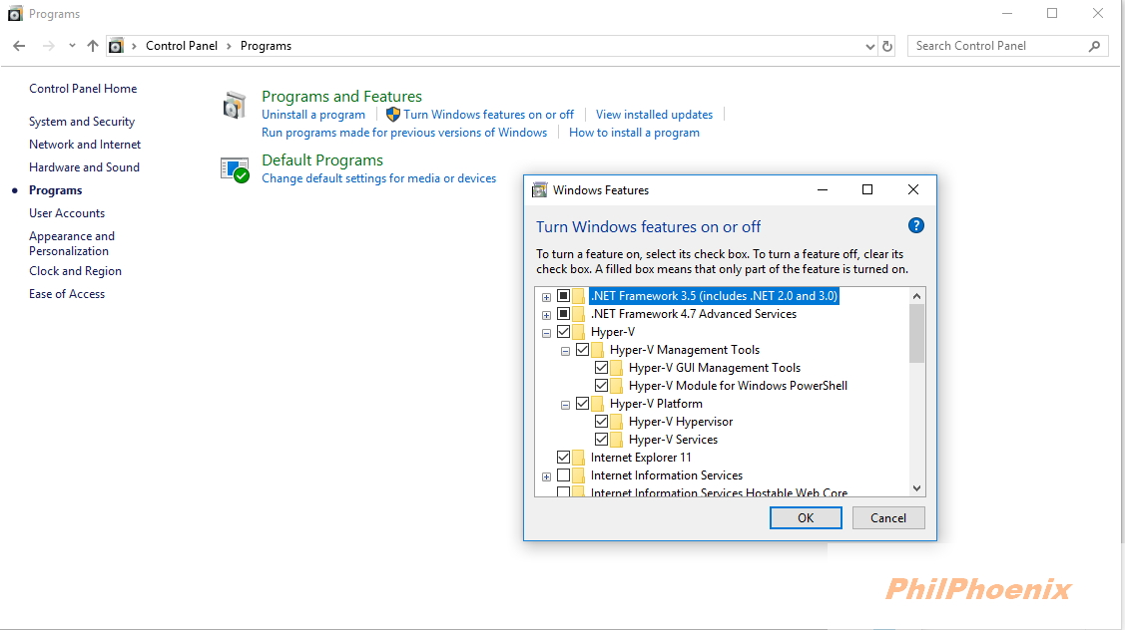
Task: Collapse Hyper-V Platform node
Action: [x=565, y=405]
